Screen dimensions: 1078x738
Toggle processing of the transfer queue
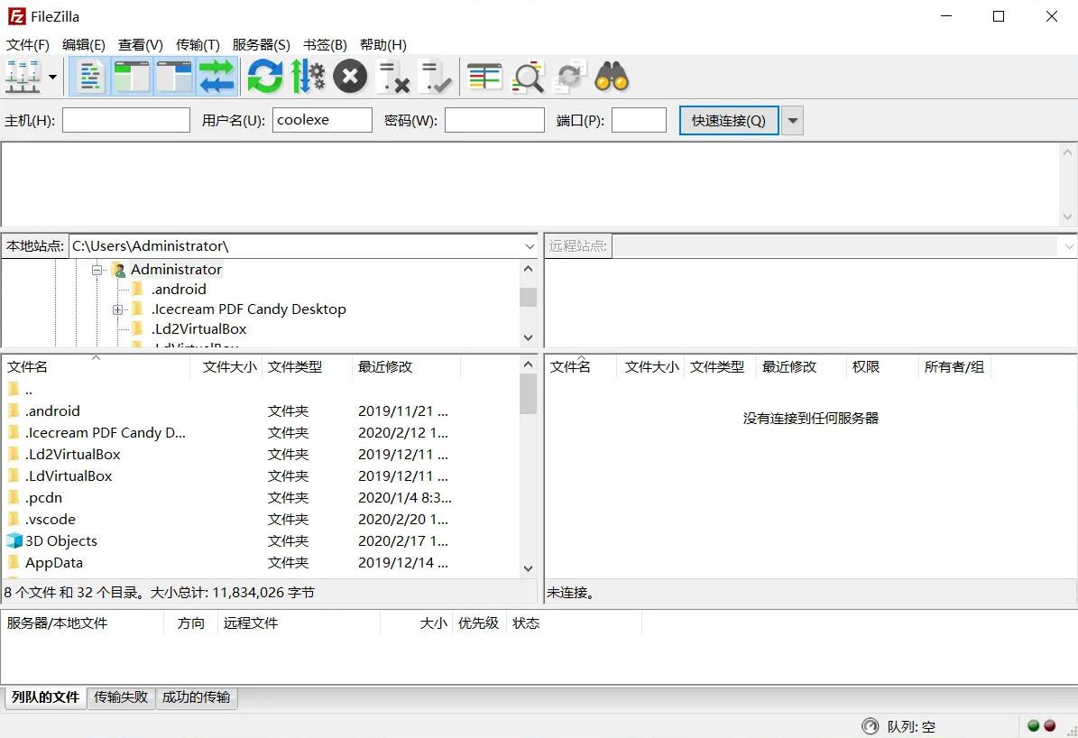coord(308,77)
